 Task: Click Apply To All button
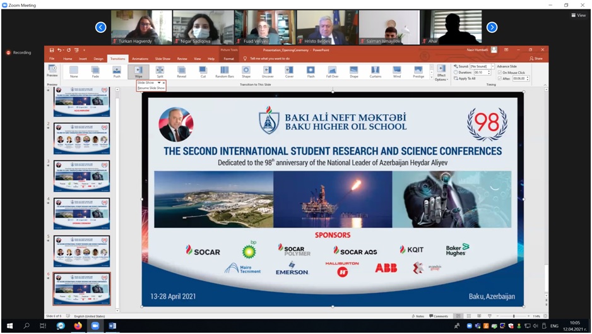point(466,79)
